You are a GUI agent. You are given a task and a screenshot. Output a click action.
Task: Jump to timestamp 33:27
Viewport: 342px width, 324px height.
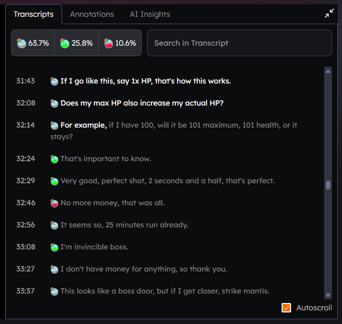(x=26, y=269)
